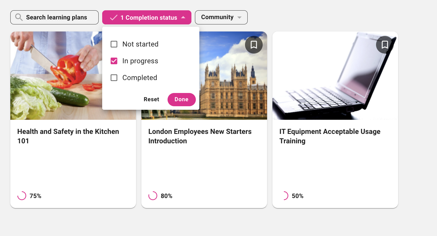Collapse the Completion status dropdown
This screenshot has height=236, width=437.
[183, 17]
